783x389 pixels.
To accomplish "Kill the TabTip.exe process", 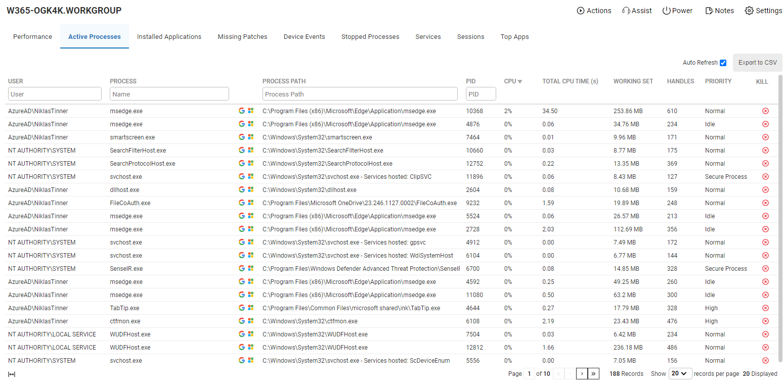I will [765, 308].
